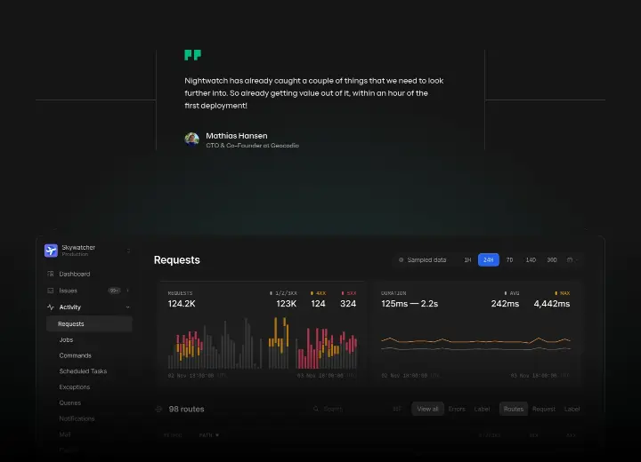Click the Skywatcher airplane app logo
Viewport: 641px width, 462px height.
coord(51,251)
